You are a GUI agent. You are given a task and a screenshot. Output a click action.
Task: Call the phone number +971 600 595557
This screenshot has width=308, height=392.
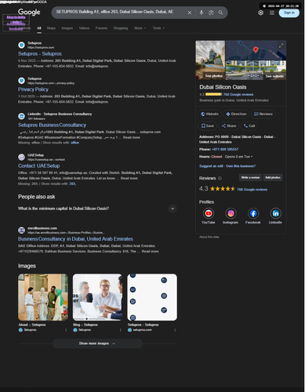(225, 150)
